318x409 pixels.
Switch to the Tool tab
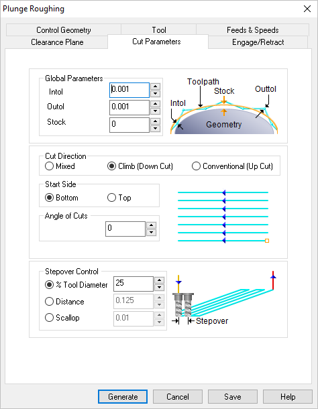pos(159,30)
